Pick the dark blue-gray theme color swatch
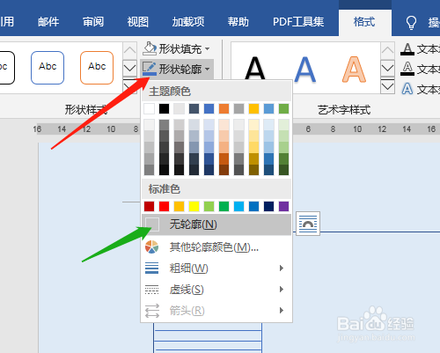This screenshot has height=353, width=440. coord(194,108)
